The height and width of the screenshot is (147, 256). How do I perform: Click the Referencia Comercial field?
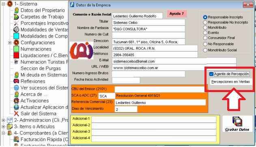click(160, 103)
